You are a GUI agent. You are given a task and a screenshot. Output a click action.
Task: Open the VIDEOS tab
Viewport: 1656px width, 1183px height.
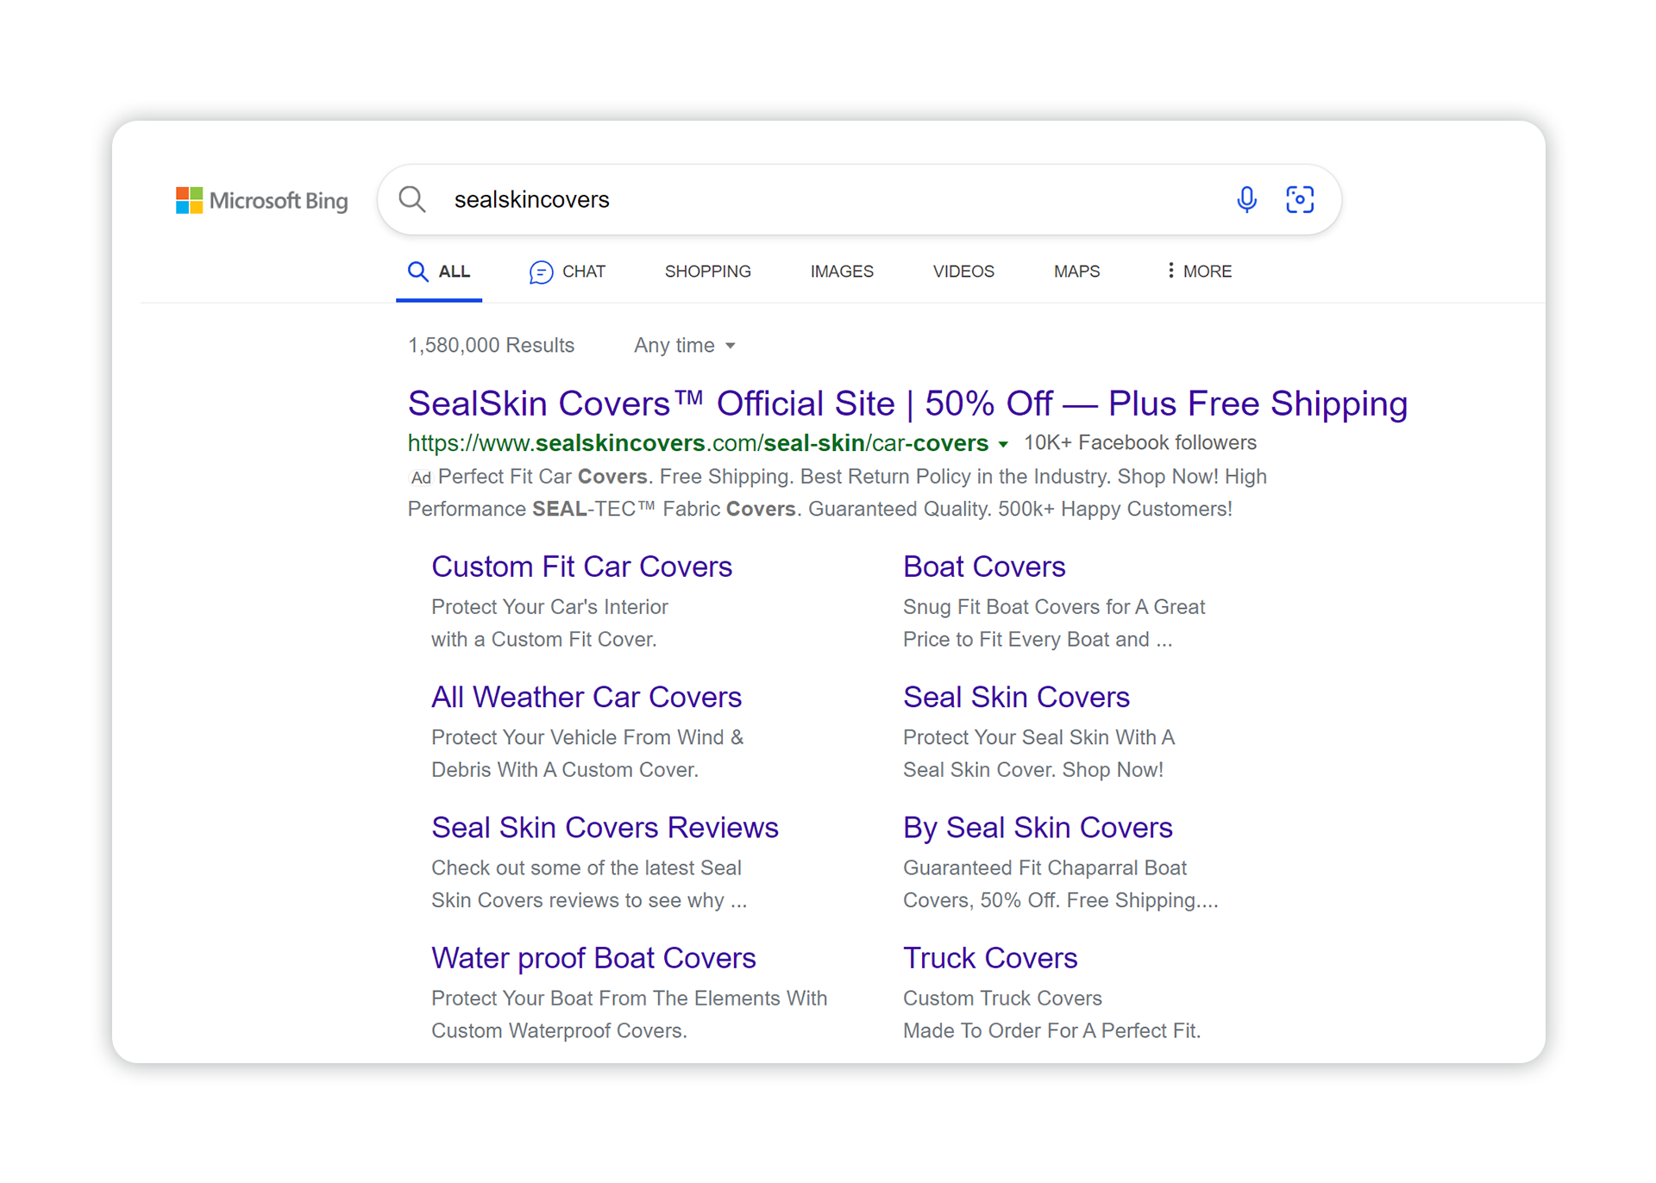[x=963, y=271]
